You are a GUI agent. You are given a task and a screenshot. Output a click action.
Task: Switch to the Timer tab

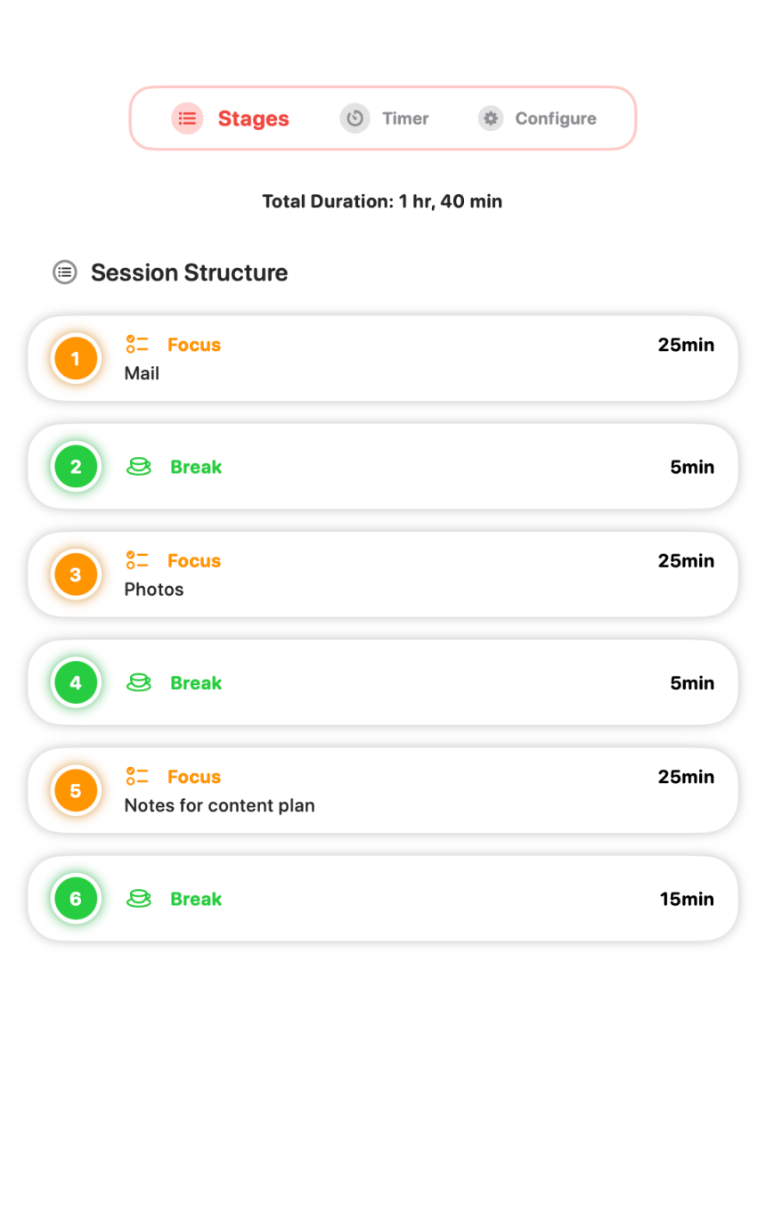[404, 118]
